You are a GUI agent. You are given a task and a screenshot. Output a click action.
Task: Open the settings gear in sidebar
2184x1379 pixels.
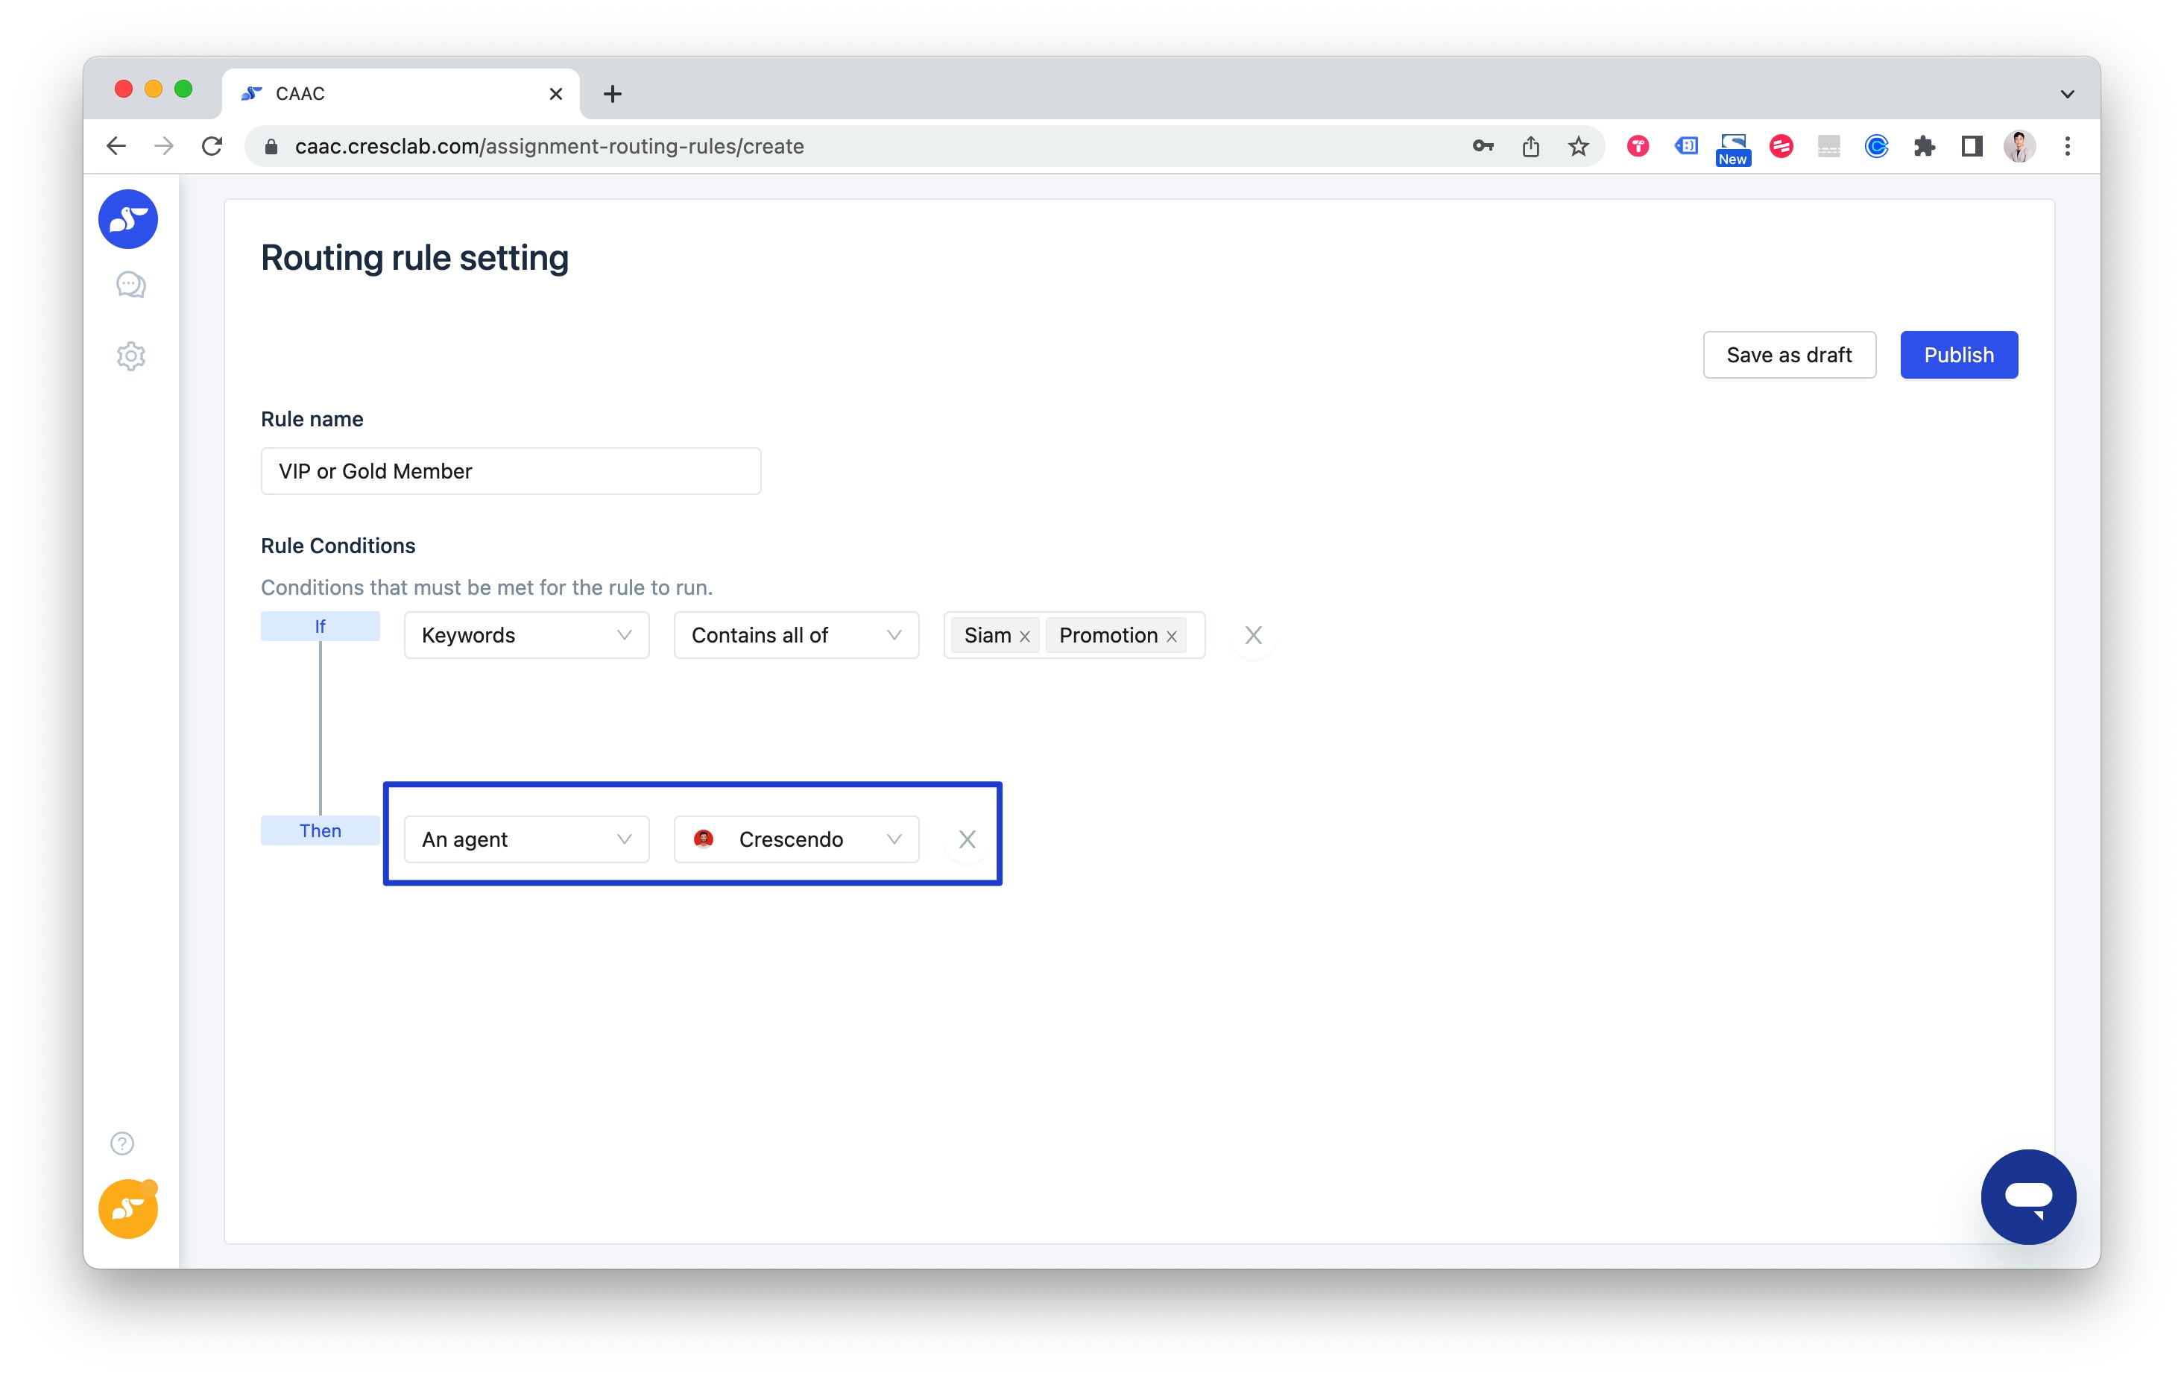click(130, 356)
